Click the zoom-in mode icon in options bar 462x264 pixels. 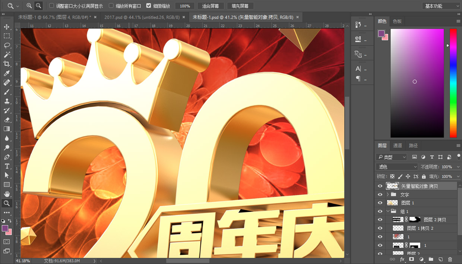(29, 6)
